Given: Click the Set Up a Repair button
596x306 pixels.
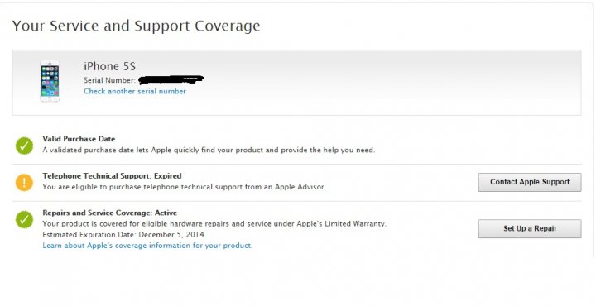Looking at the screenshot, I should coord(530,228).
